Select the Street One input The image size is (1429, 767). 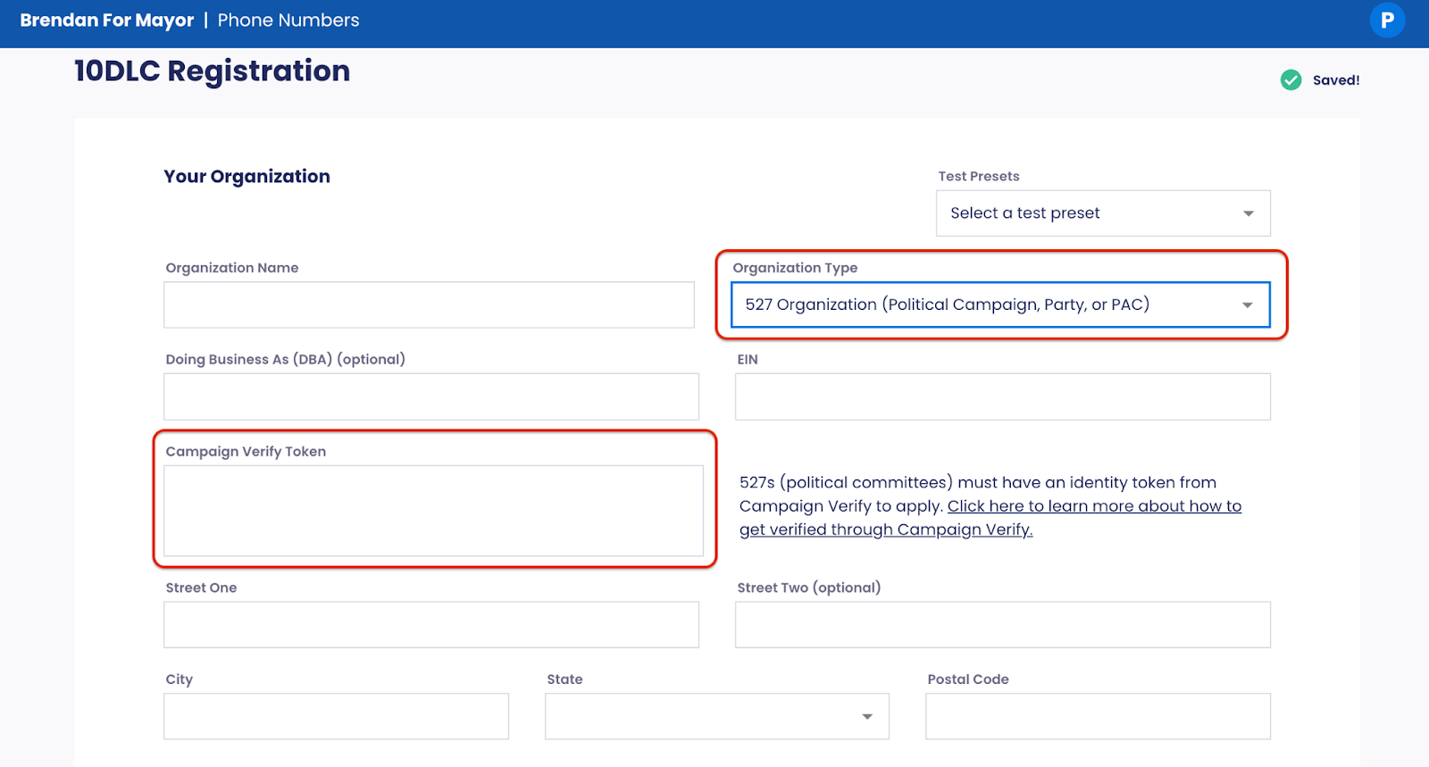[x=431, y=624]
